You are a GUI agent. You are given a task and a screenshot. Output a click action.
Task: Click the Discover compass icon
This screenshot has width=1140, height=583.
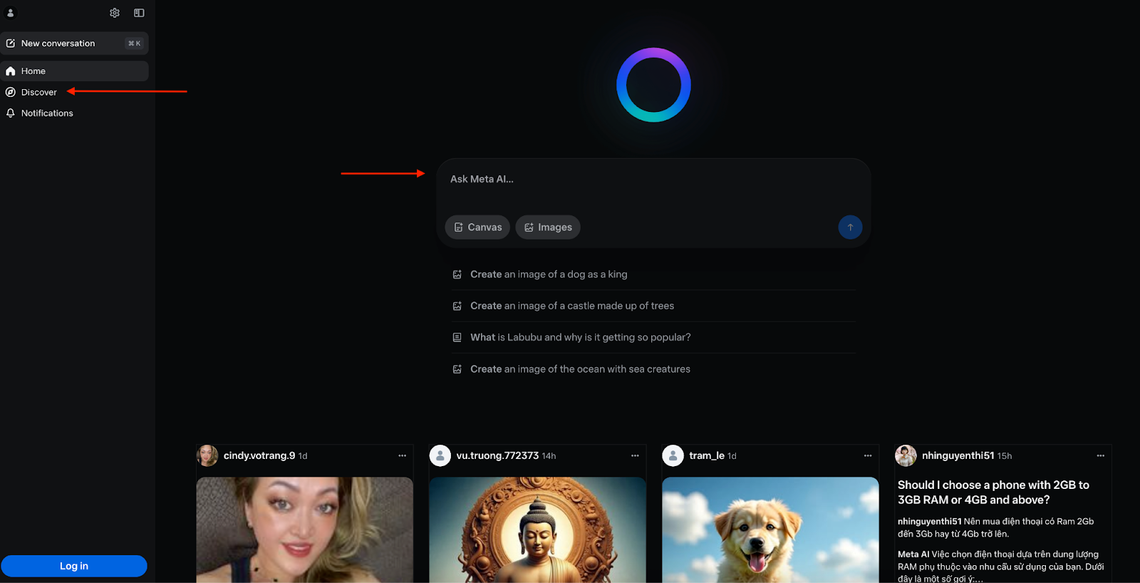click(11, 92)
